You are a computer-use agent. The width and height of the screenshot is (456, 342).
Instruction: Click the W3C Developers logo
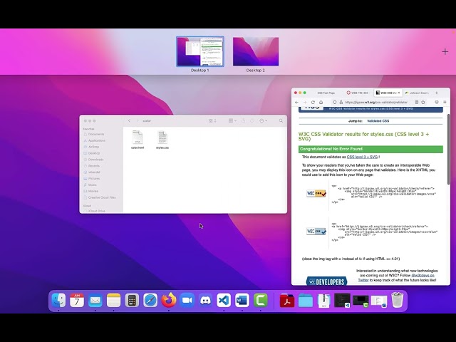[x=326, y=281]
